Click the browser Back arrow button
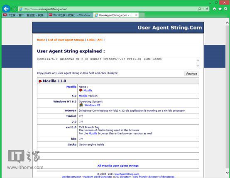Image resolution: width=230 pixels, height=178 pixels. click(6, 9)
